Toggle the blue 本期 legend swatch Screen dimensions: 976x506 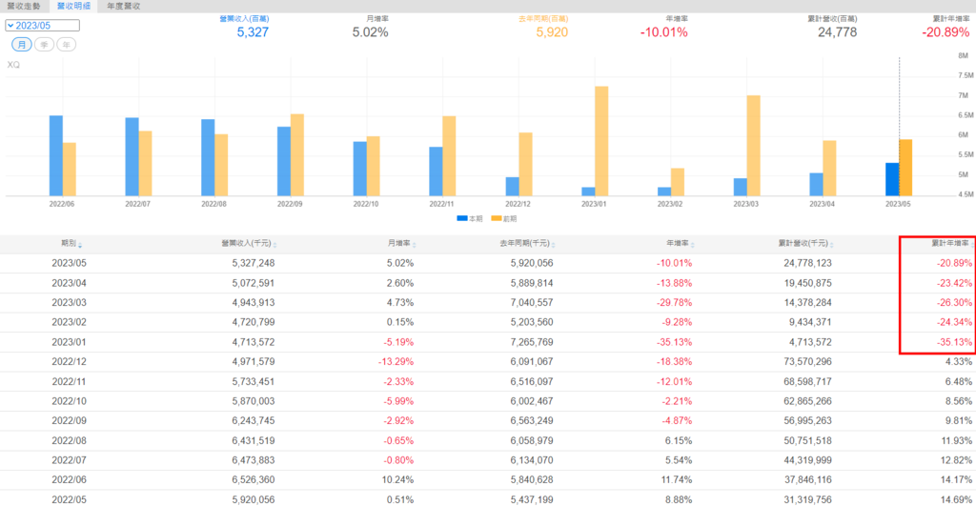pyautogui.click(x=462, y=218)
